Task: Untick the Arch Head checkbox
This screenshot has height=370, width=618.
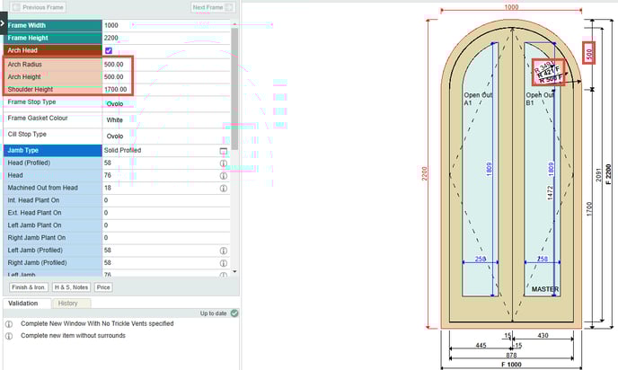Action: [109, 51]
